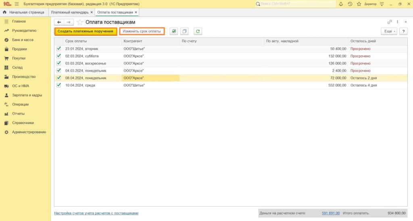Screen dimensions: 413x221
Task: Toggle checkbox for 10.04.2024 среда row
Action: pos(59,85)
